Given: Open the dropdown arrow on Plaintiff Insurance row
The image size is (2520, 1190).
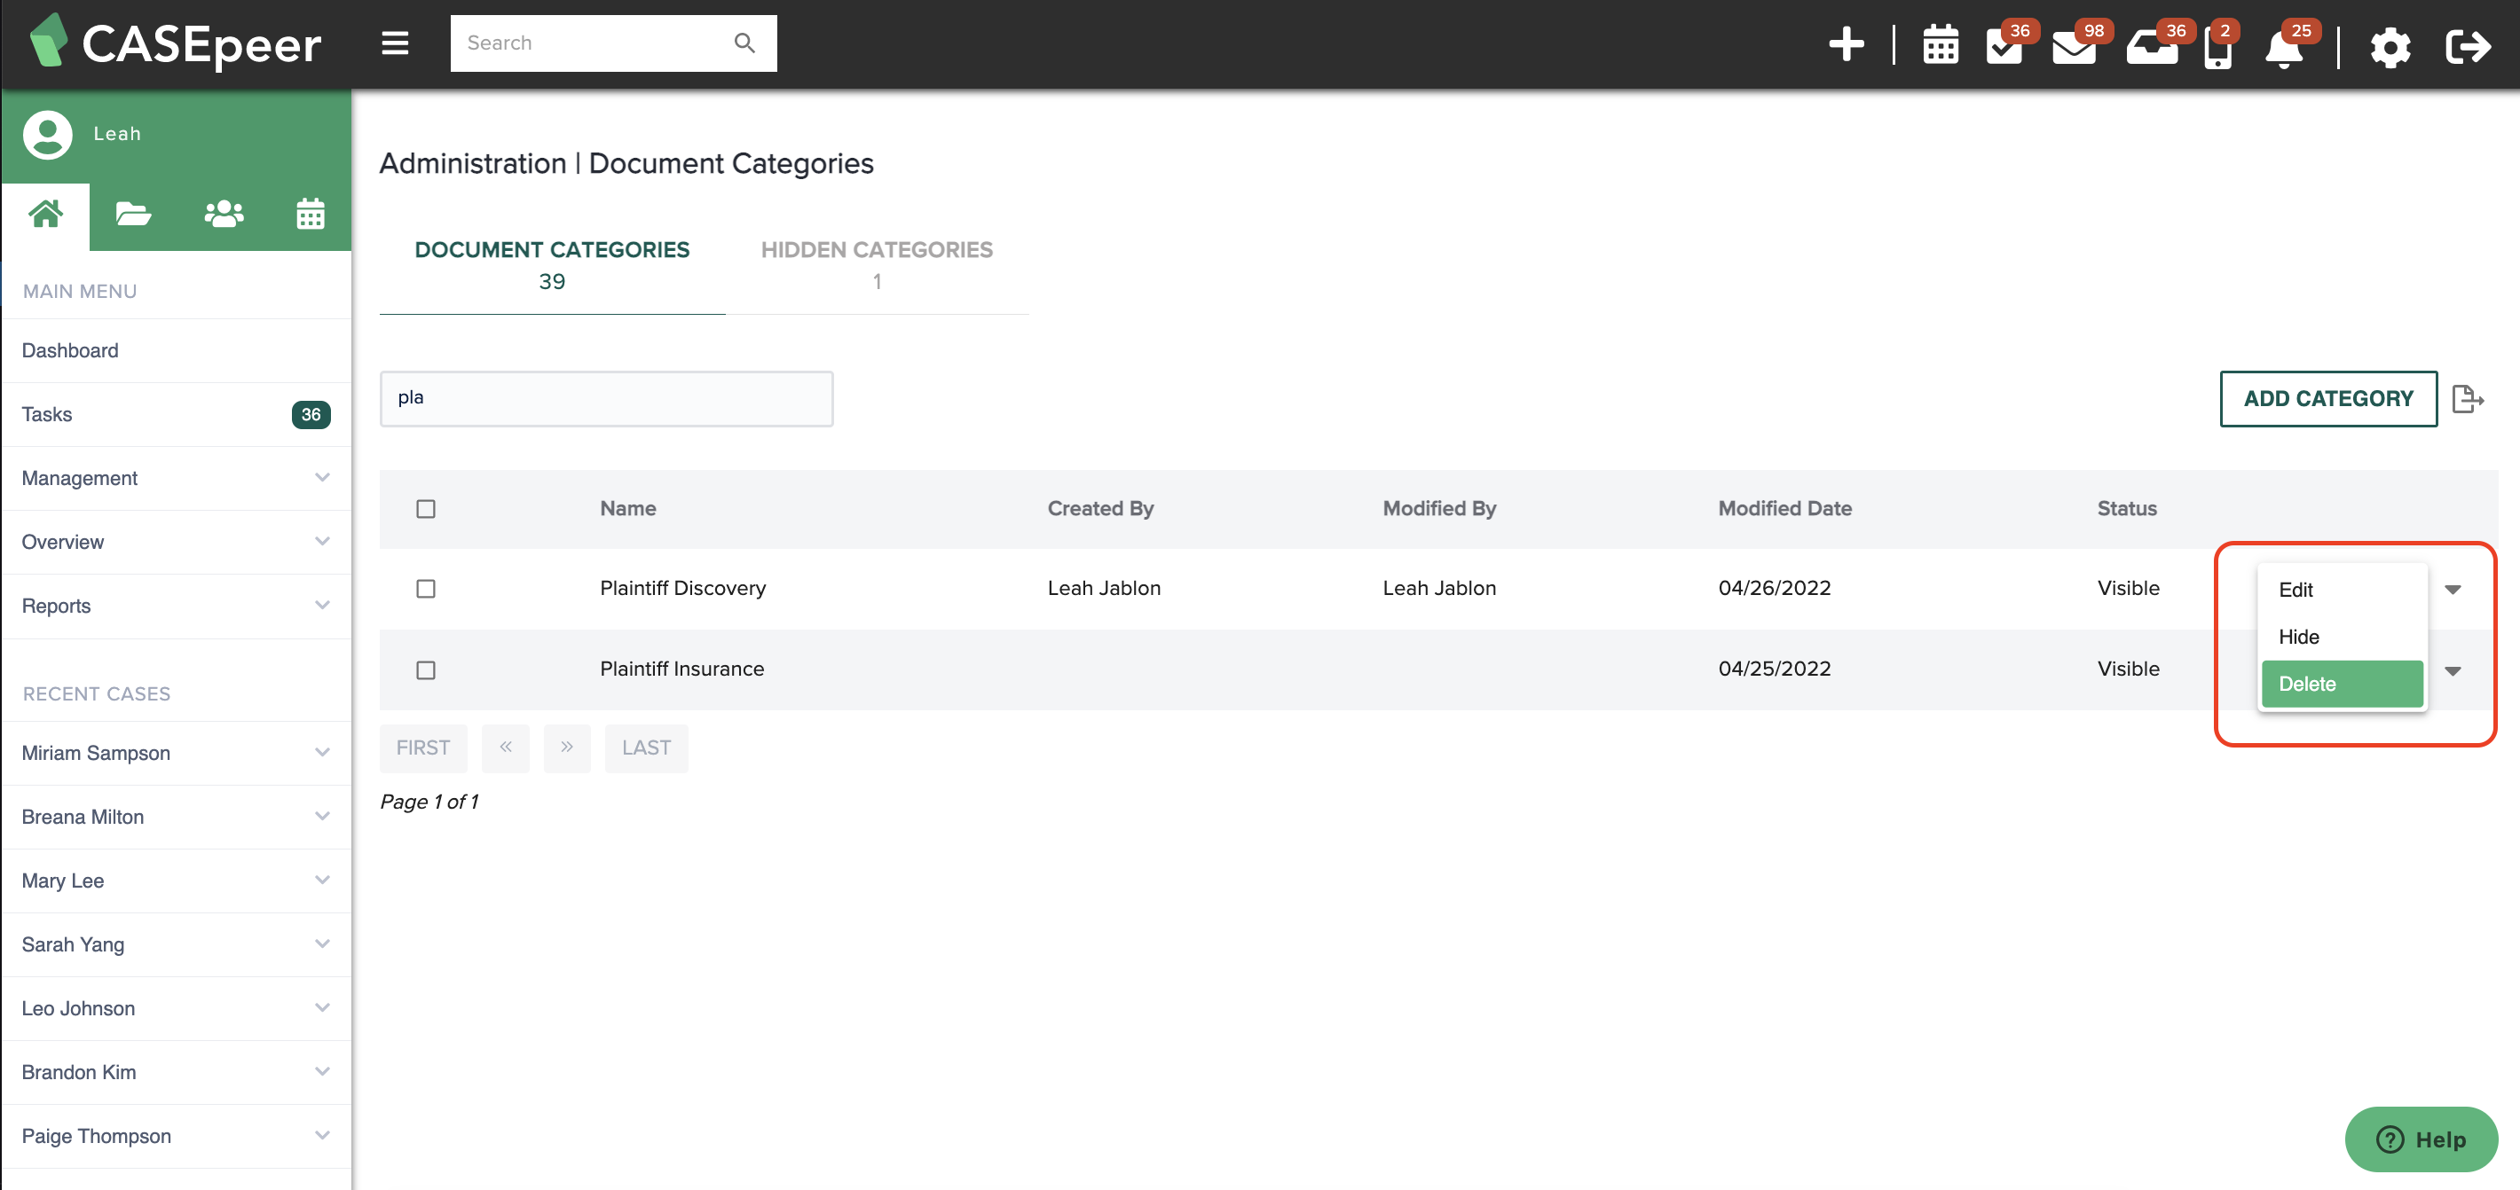Looking at the screenshot, I should point(2453,670).
